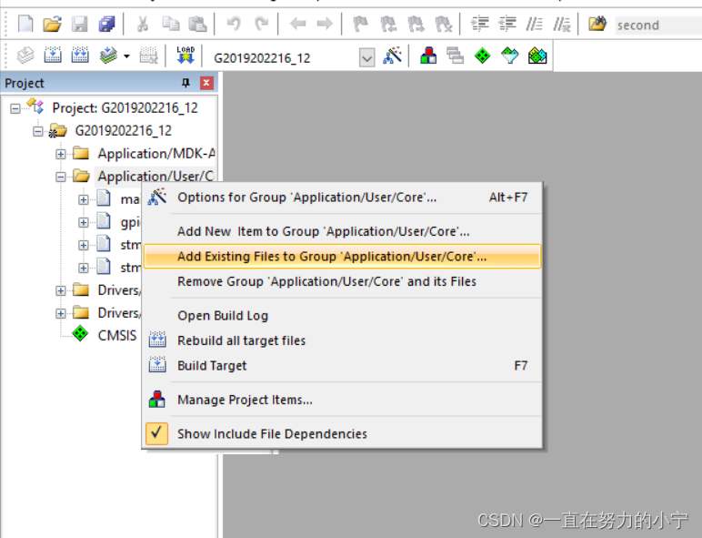Image resolution: width=702 pixels, height=538 pixels.
Task: Expand Application/MDK-A group
Action: pos(61,154)
